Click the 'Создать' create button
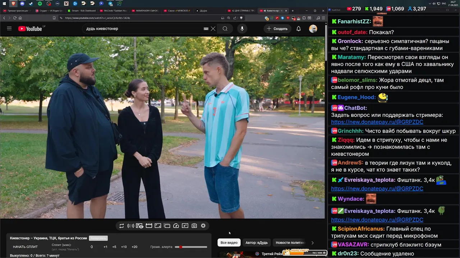Screen dimensions: 460x258 click(277, 29)
